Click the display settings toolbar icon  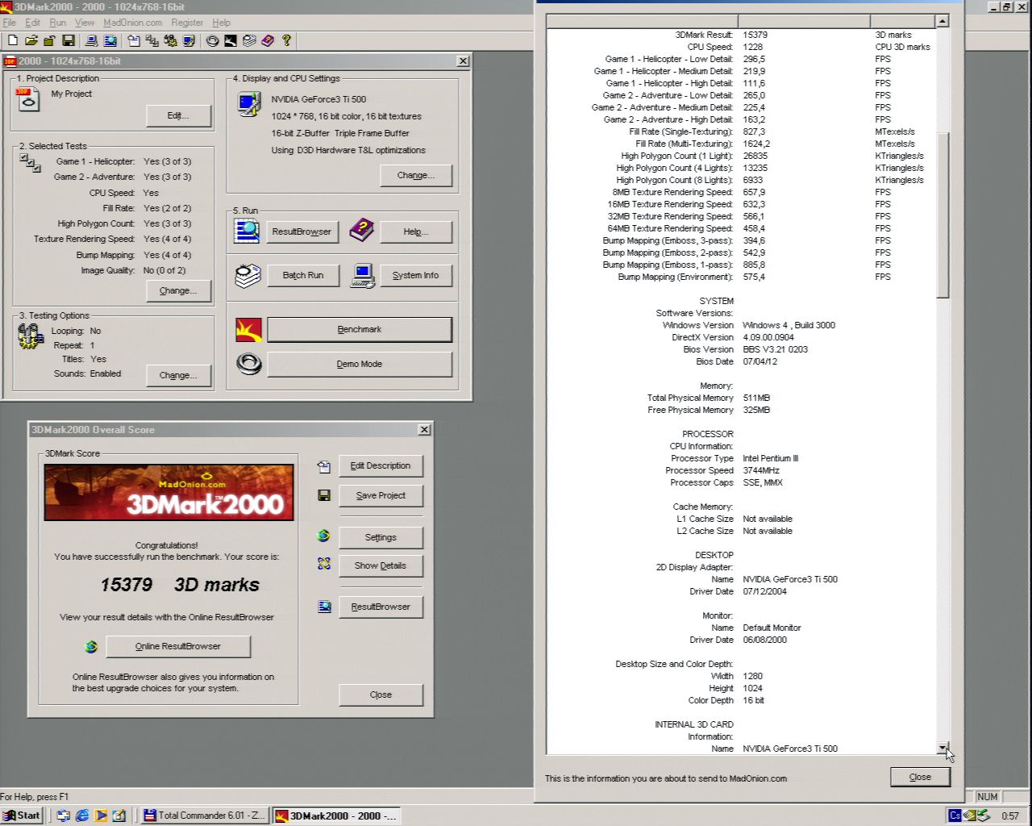click(x=188, y=40)
